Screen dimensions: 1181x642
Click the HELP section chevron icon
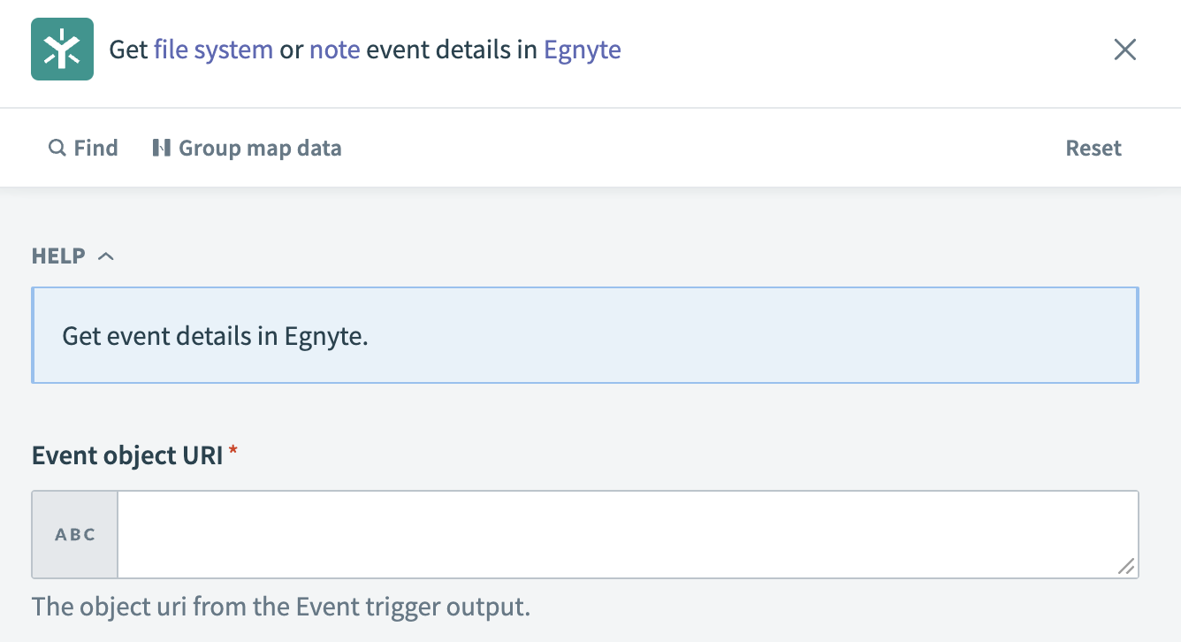(x=107, y=256)
